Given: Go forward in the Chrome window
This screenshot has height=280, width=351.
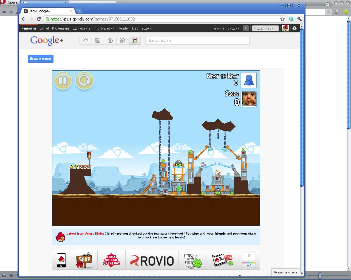Looking at the screenshot, I should [x=31, y=19].
